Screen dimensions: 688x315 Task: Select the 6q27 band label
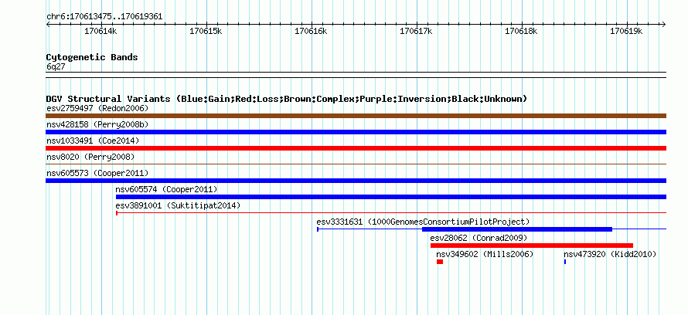56,66
